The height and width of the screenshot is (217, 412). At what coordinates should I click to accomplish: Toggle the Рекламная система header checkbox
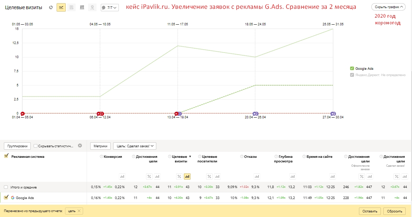[x=6, y=156]
